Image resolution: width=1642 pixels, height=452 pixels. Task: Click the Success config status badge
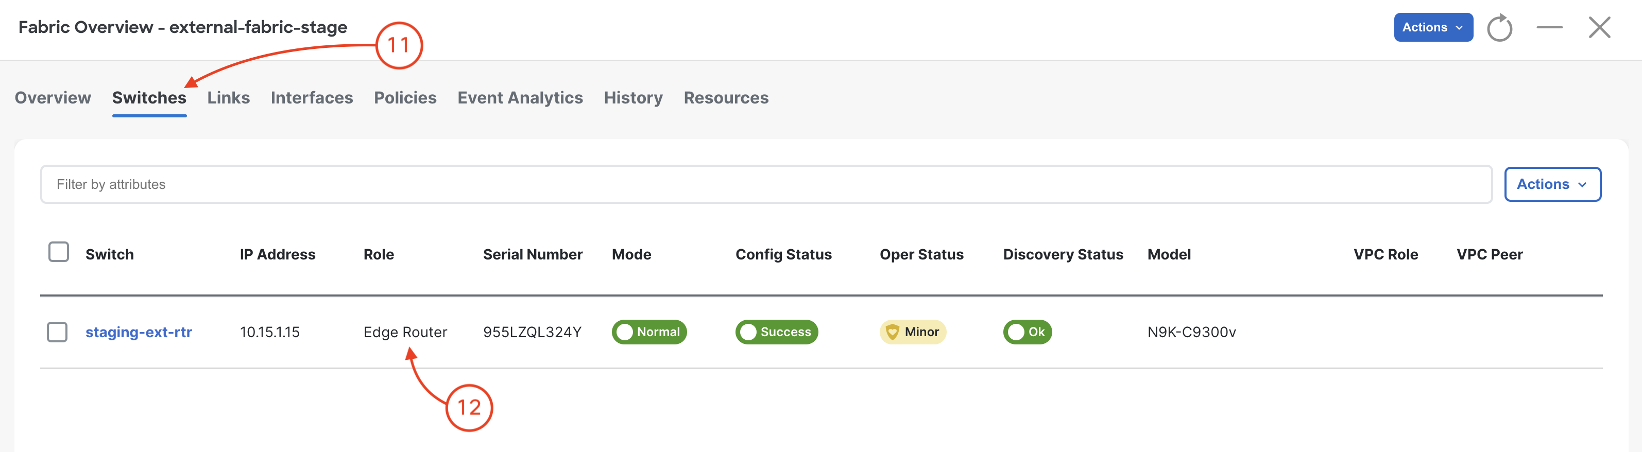point(776,332)
